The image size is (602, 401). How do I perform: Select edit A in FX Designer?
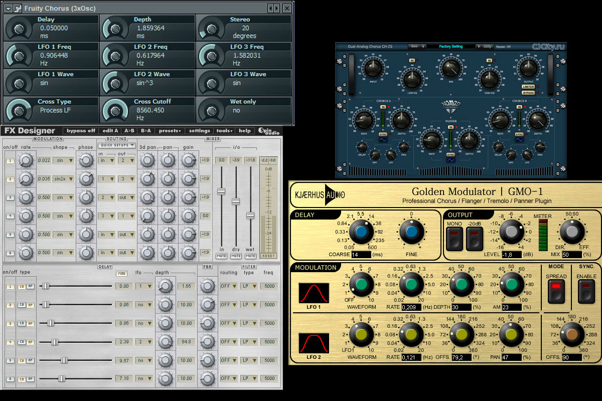click(x=110, y=131)
